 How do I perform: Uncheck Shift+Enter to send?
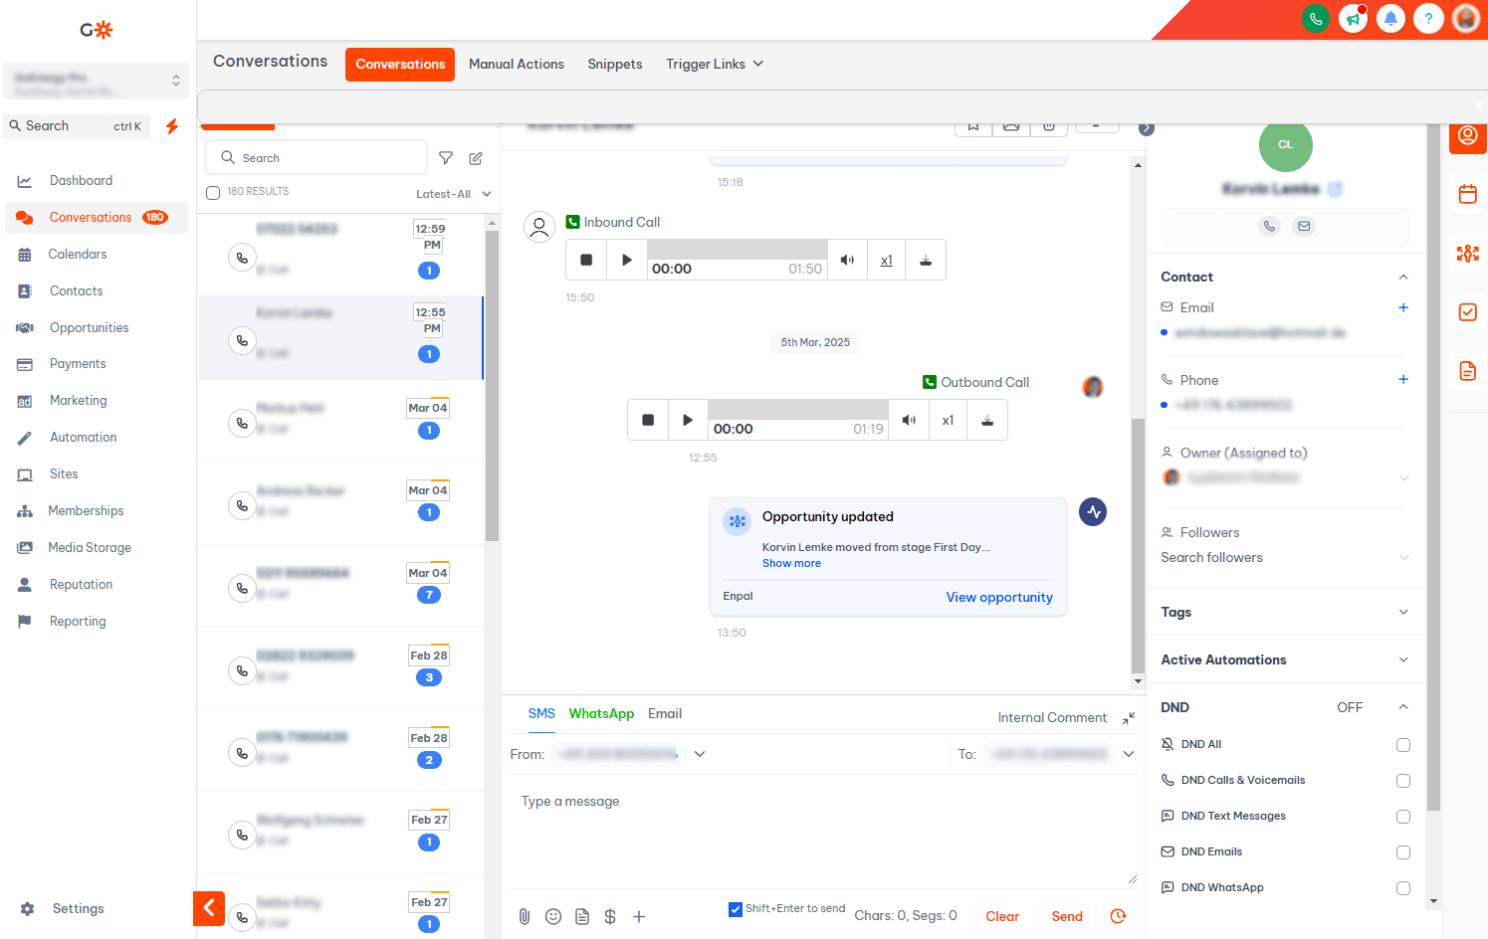(736, 909)
